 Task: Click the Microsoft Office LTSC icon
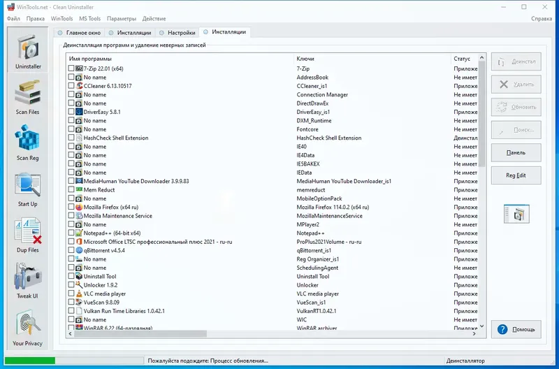pyautogui.click(x=79, y=242)
